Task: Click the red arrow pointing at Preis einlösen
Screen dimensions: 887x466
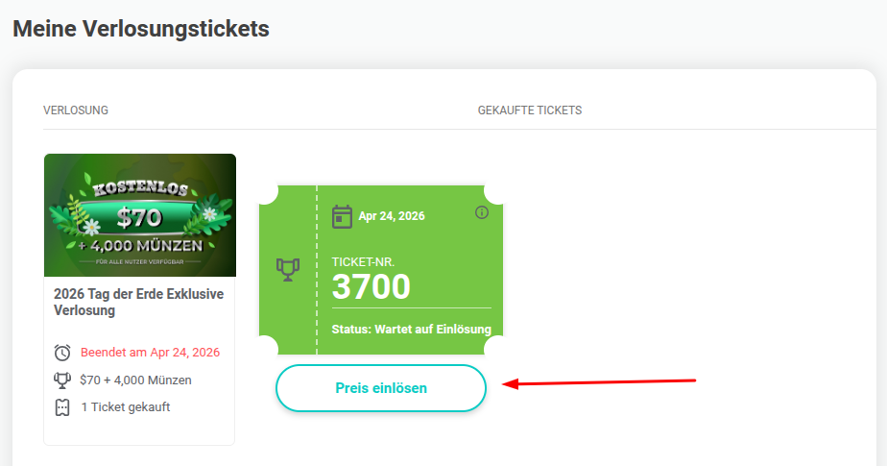Action: (x=599, y=382)
